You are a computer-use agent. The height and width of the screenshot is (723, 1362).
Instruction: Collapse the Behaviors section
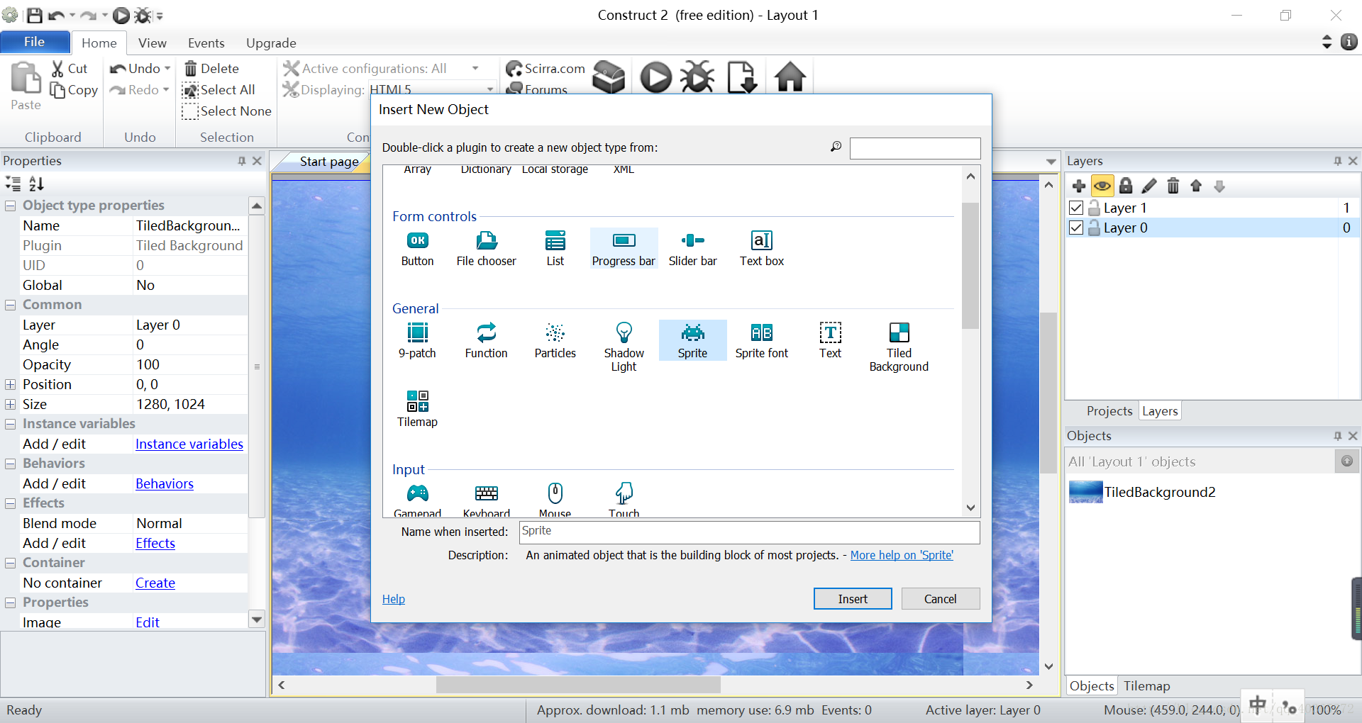pyautogui.click(x=11, y=464)
